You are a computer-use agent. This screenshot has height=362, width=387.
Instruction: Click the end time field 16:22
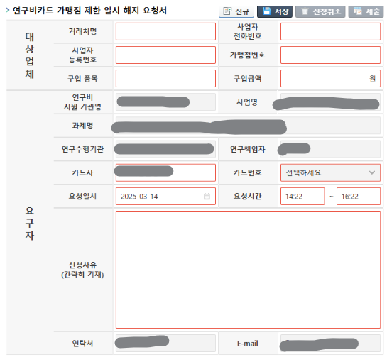[x=359, y=196]
